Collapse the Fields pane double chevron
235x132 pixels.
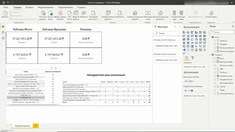[x=233, y=26]
